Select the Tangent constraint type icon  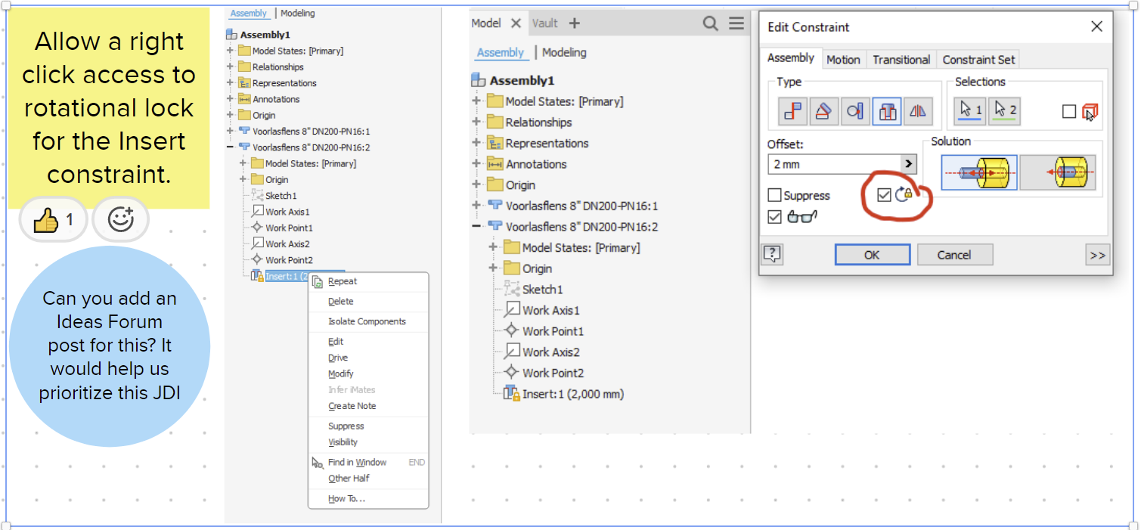coord(855,111)
